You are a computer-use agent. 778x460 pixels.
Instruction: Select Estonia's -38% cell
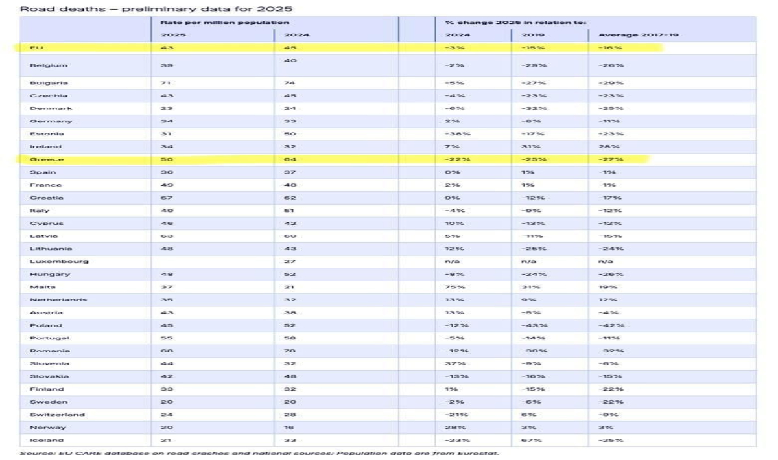(x=455, y=133)
